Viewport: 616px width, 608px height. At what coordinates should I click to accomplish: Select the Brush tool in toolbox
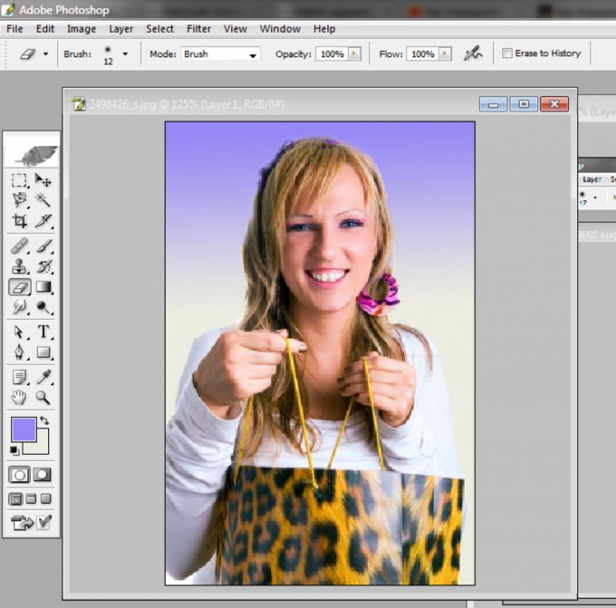coord(44,246)
